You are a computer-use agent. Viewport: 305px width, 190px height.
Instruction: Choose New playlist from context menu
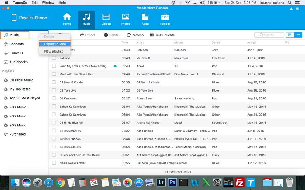53,52
